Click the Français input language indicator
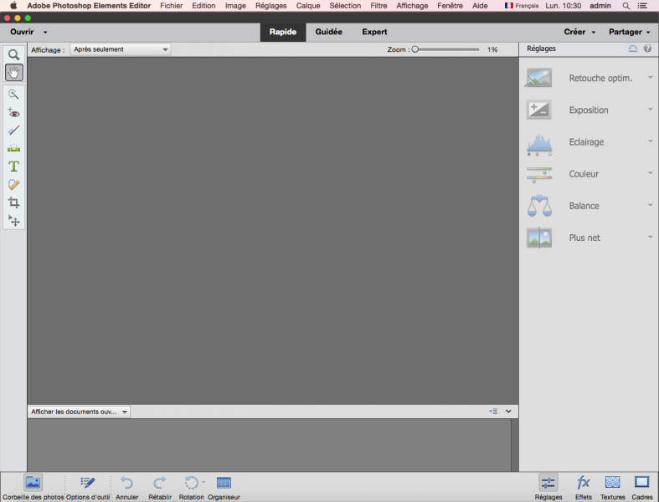The image size is (659, 502). [522, 6]
